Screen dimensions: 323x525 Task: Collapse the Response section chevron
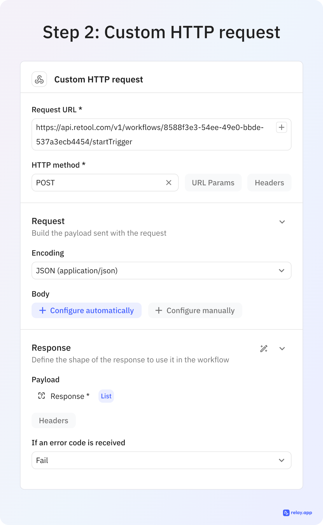click(x=282, y=349)
